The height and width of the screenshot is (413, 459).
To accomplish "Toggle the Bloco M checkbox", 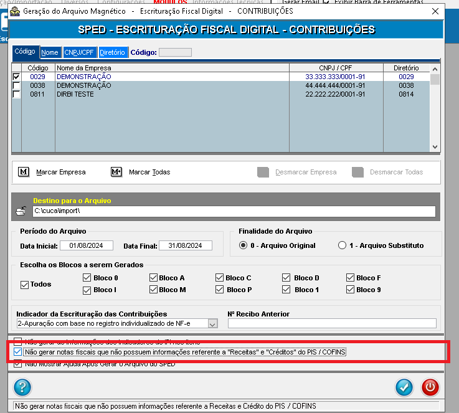I will (153, 290).
